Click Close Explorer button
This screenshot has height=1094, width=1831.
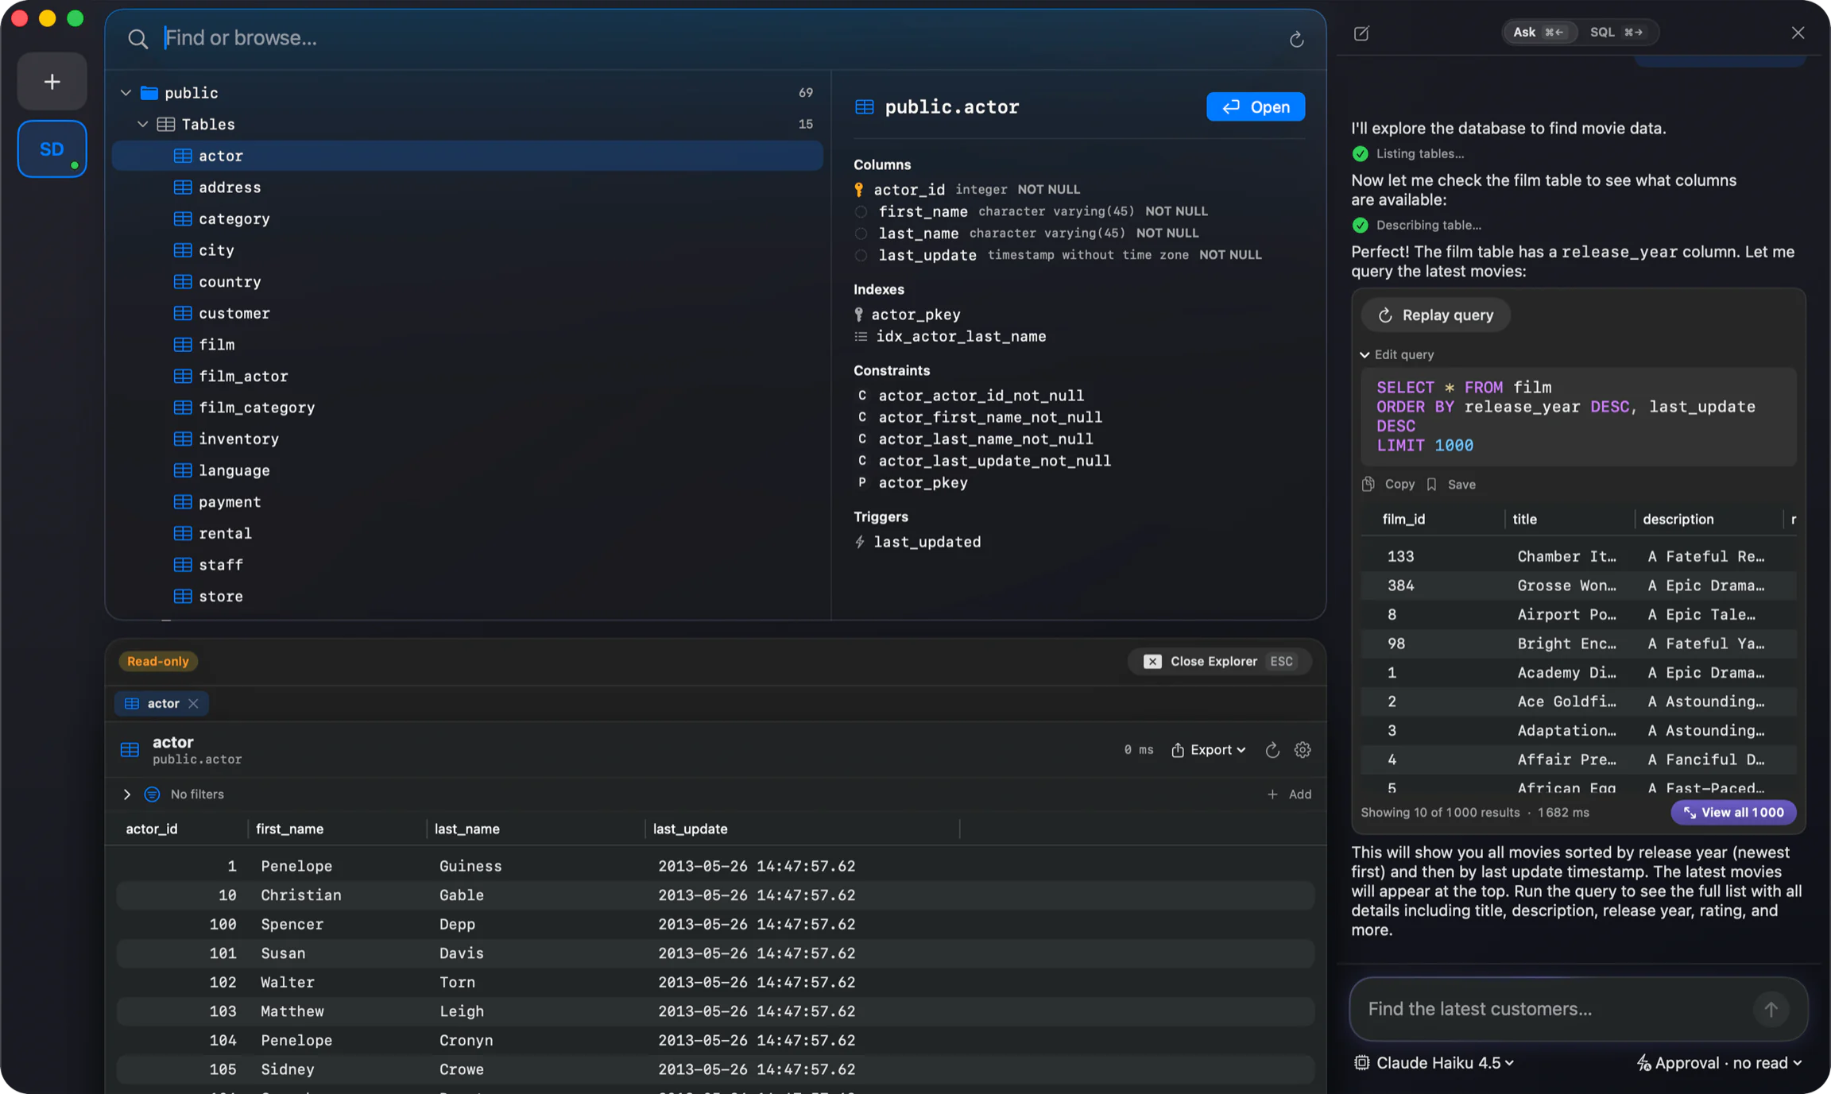tap(1219, 661)
